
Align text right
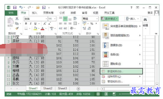point(70,23)
